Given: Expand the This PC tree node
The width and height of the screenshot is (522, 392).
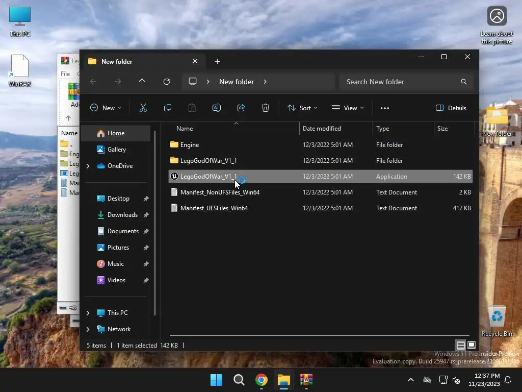Looking at the screenshot, I should pos(88,313).
